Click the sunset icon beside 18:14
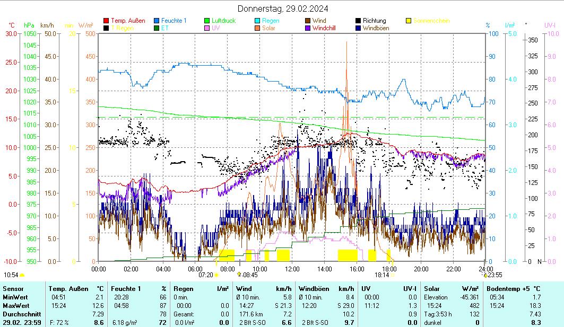Viewport: 564px width, 327px height. point(393,275)
